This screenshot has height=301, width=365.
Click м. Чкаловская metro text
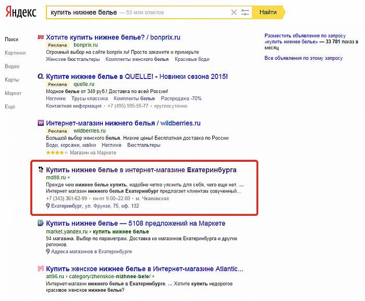click(152, 199)
